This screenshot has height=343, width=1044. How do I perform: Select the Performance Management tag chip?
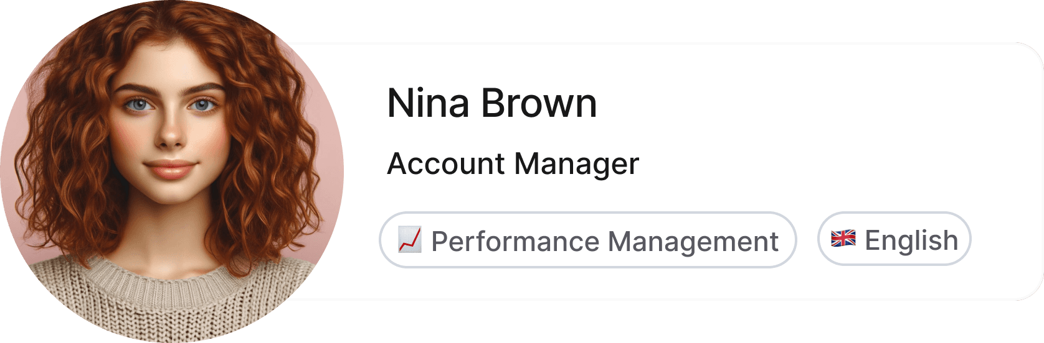pyautogui.click(x=588, y=240)
